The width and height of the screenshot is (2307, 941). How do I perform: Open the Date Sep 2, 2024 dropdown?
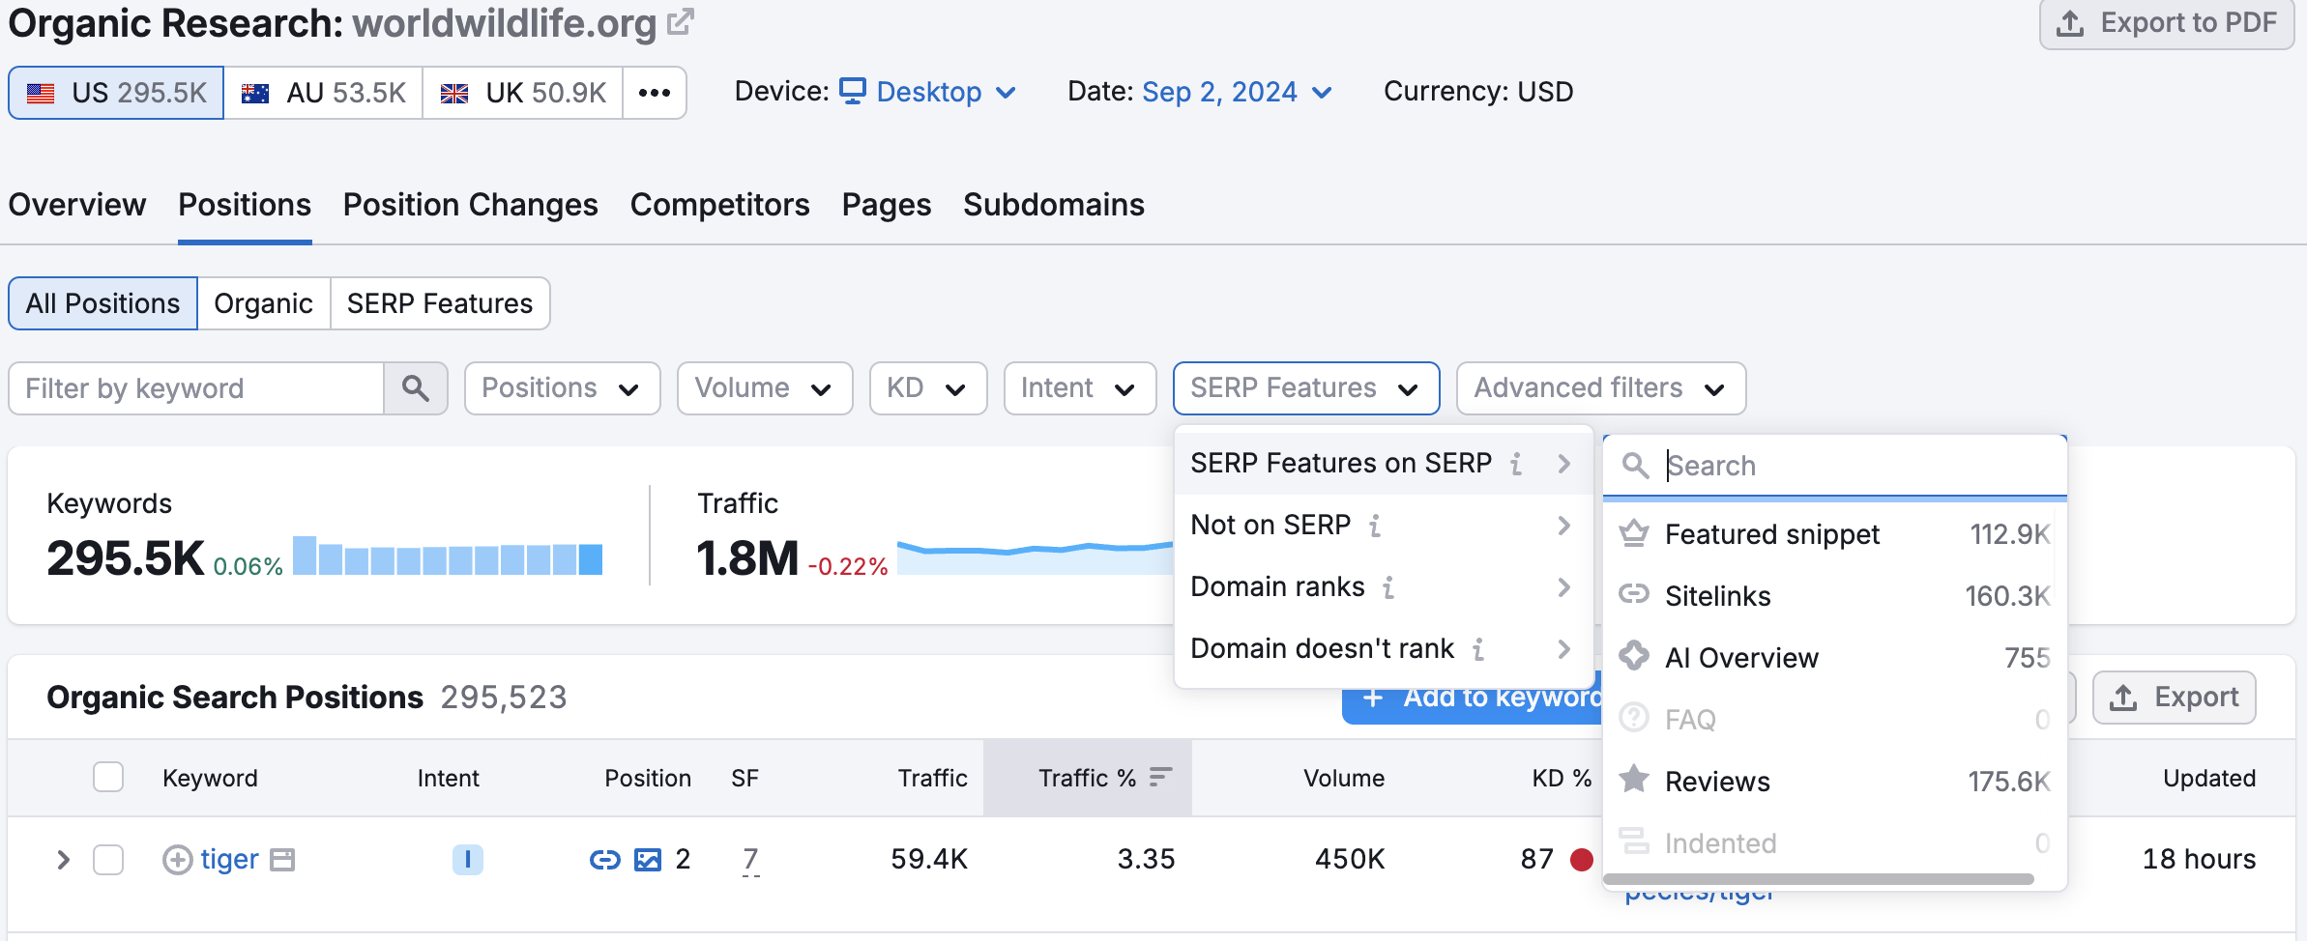point(1238,92)
